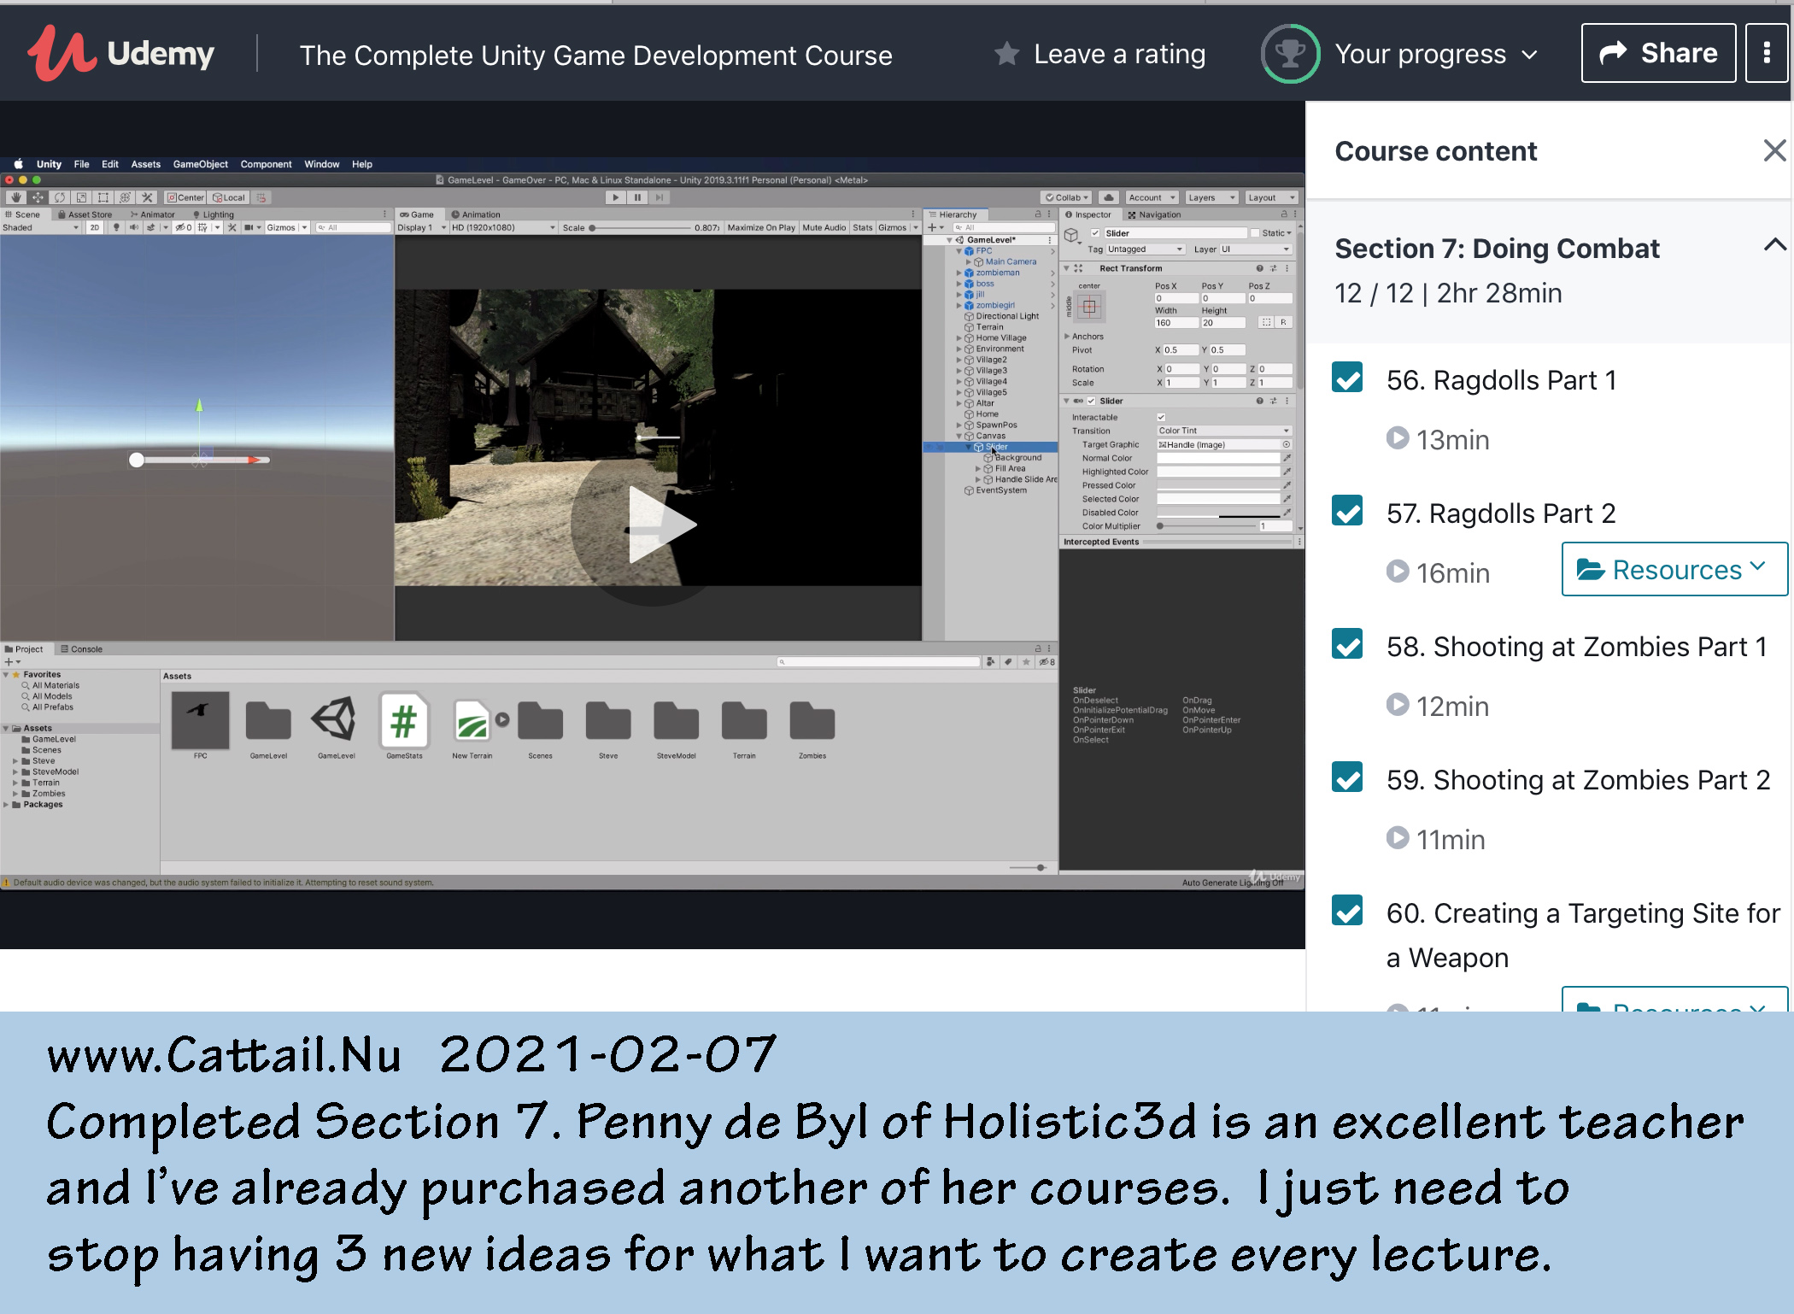This screenshot has width=1794, height=1314.
Task: Switch to the Console tab
Action: coord(81,649)
